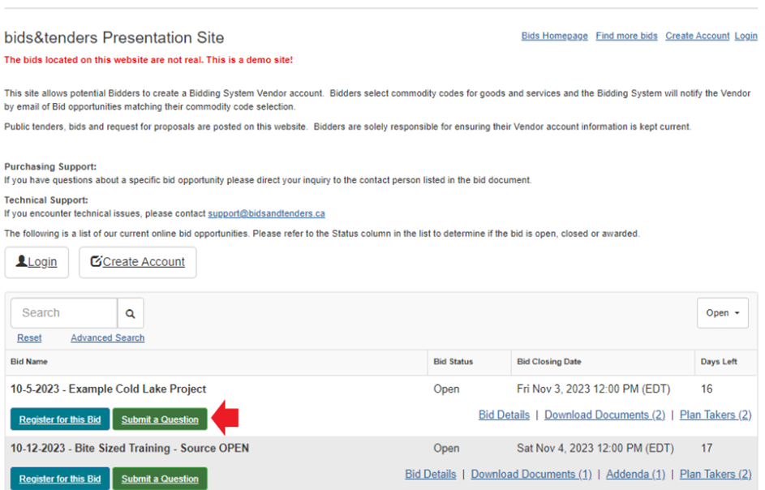This screenshot has height=490, width=765.
Task: Register for the Bite Sized Training bid
Action: click(x=60, y=479)
